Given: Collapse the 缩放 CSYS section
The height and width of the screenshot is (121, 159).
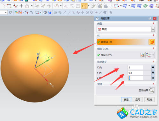Looking at the screenshot, I should click(x=153, y=49).
